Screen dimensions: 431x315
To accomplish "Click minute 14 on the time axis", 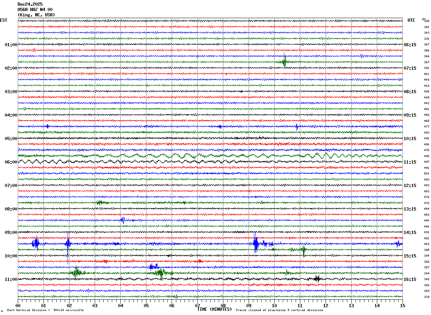I will pos(377,305).
